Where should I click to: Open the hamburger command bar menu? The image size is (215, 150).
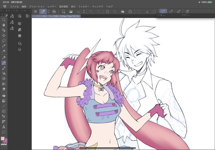(35, 11)
